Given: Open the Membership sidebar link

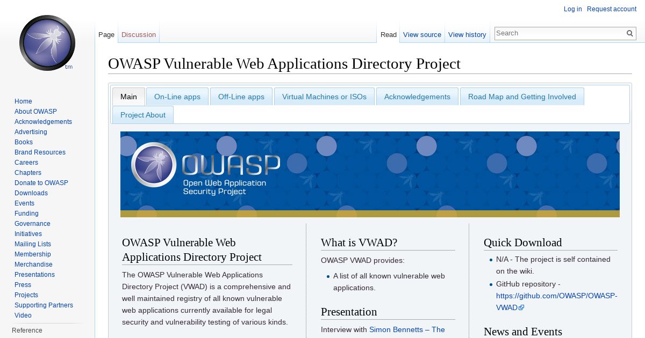Looking at the screenshot, I should (33, 254).
